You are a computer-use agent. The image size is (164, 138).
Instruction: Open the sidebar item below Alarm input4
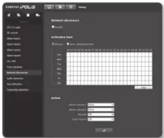point(11,61)
